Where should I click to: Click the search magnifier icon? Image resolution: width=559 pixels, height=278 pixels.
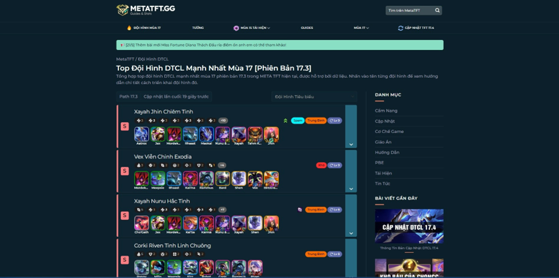tap(438, 11)
